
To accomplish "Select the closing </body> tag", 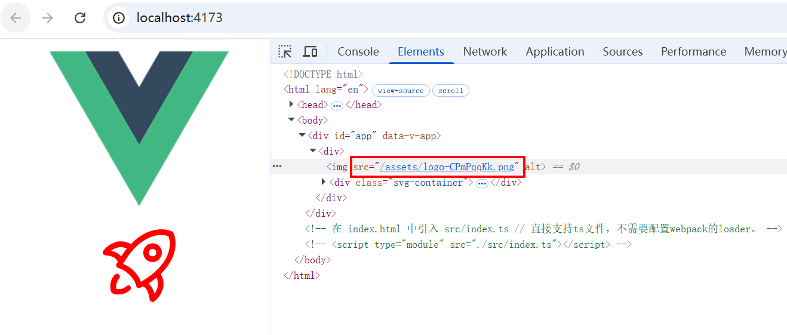I will click(312, 260).
